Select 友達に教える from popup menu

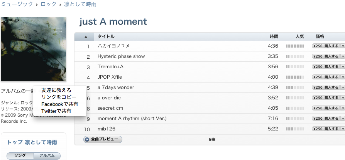pyautogui.click(x=56, y=90)
